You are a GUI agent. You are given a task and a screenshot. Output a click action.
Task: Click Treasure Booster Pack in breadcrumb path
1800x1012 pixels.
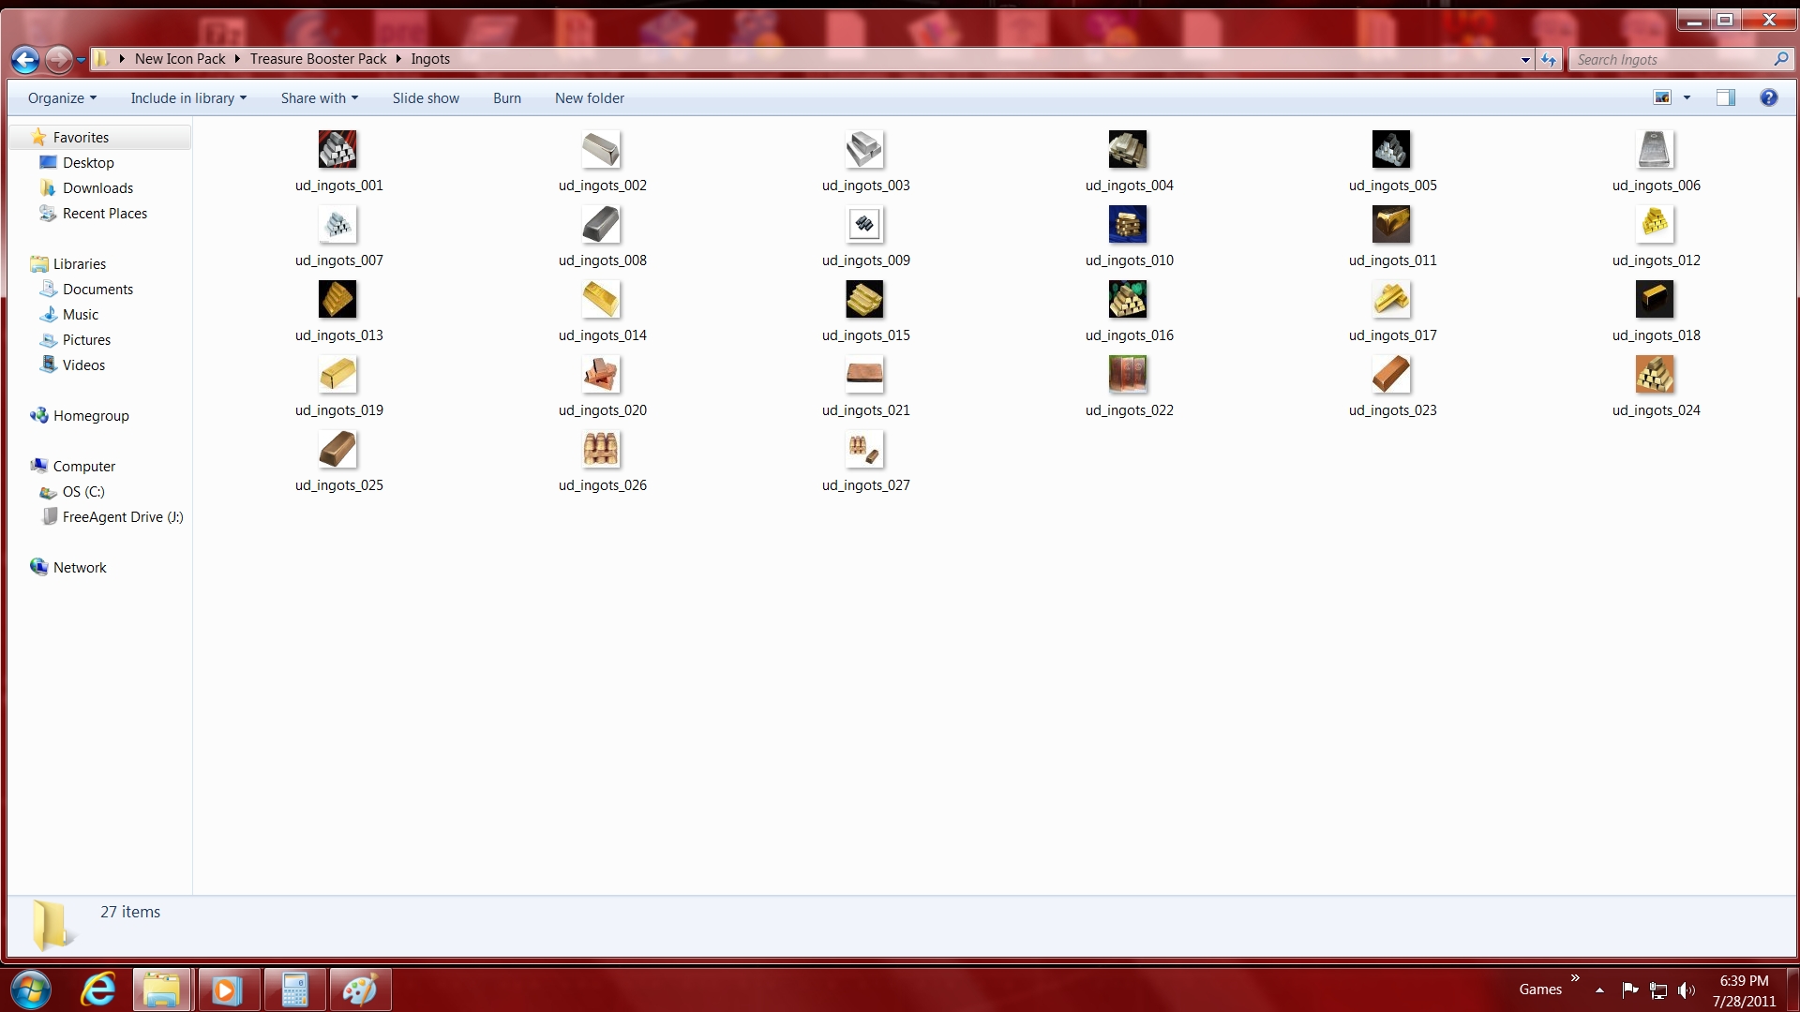tap(318, 59)
